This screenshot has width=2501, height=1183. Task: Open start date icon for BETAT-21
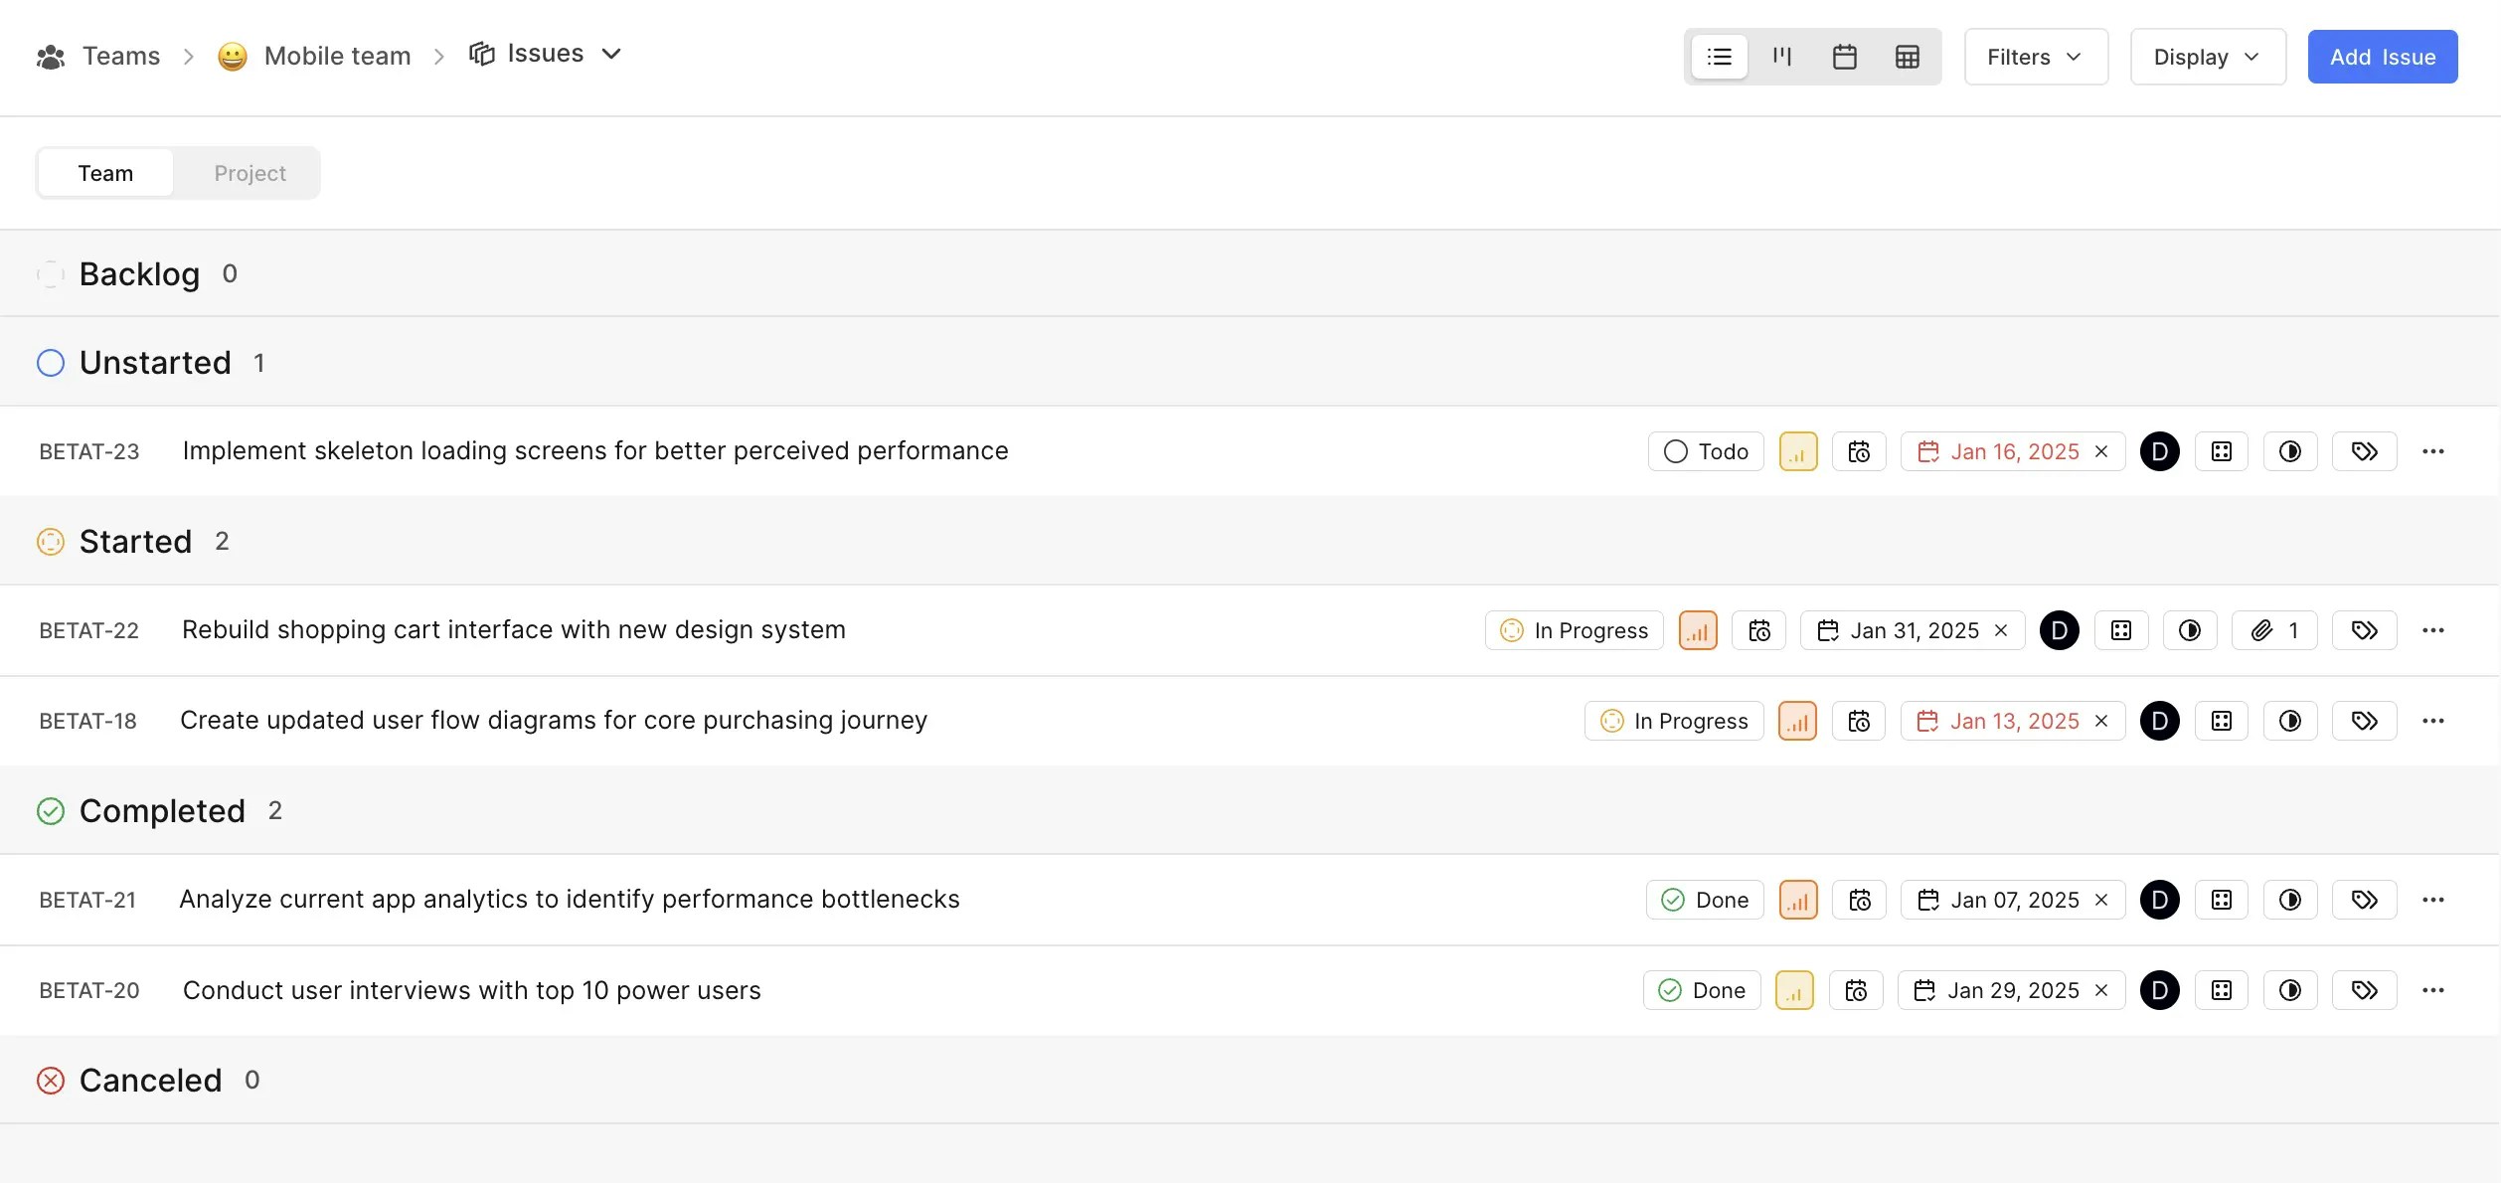coord(1859,900)
